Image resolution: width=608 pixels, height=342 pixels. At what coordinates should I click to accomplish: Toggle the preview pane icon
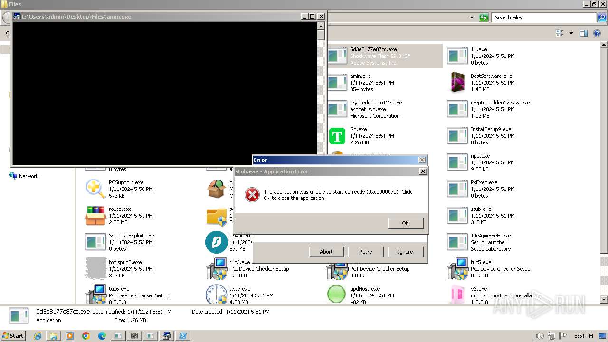point(584,33)
